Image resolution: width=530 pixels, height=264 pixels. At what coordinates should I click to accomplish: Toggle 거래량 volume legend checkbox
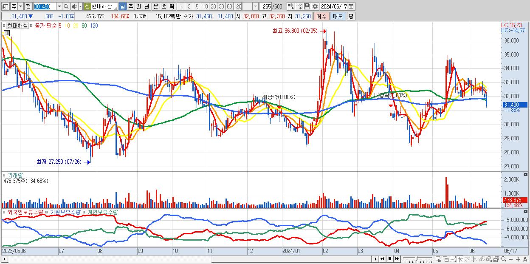click(4, 175)
